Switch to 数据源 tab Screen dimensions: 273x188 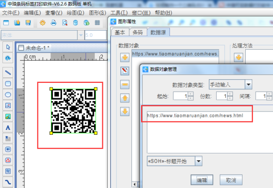click(x=158, y=32)
